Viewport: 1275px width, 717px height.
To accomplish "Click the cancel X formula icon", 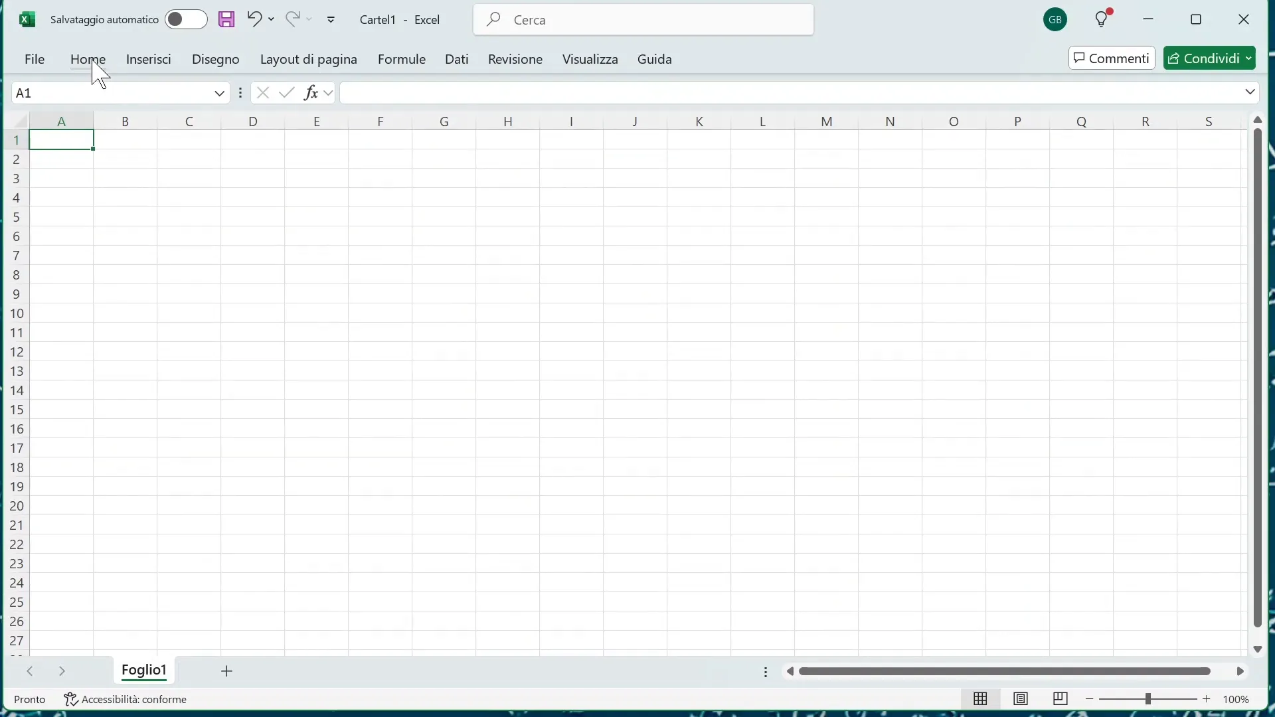I will [x=264, y=94].
